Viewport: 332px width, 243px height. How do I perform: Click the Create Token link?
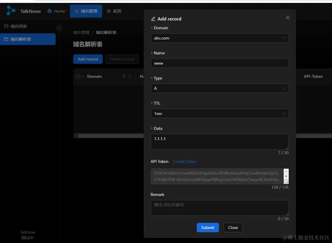pos(185,162)
